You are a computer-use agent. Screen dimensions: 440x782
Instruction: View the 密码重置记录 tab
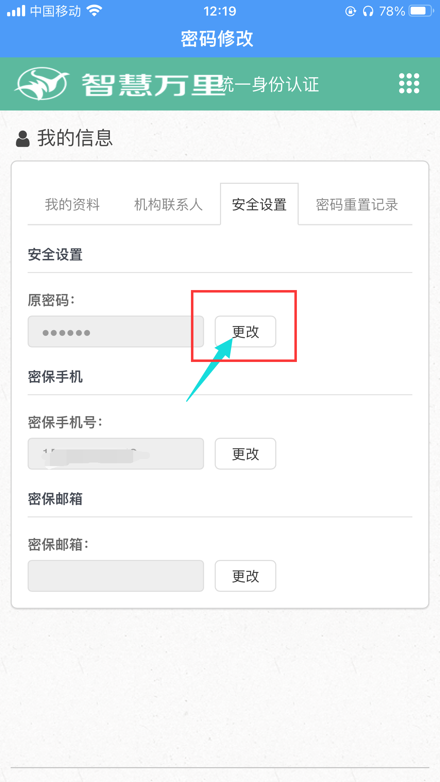point(357,205)
